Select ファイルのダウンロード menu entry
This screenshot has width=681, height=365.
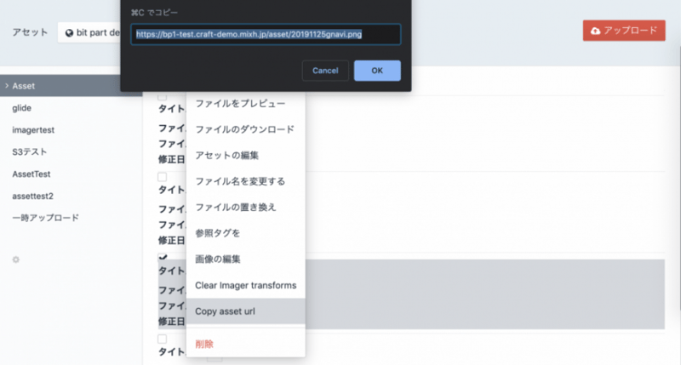click(244, 129)
